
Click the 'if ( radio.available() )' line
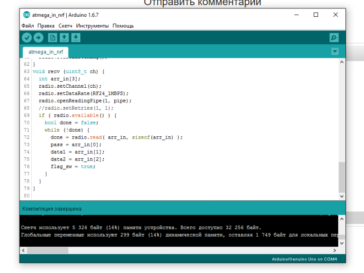coord(77,115)
